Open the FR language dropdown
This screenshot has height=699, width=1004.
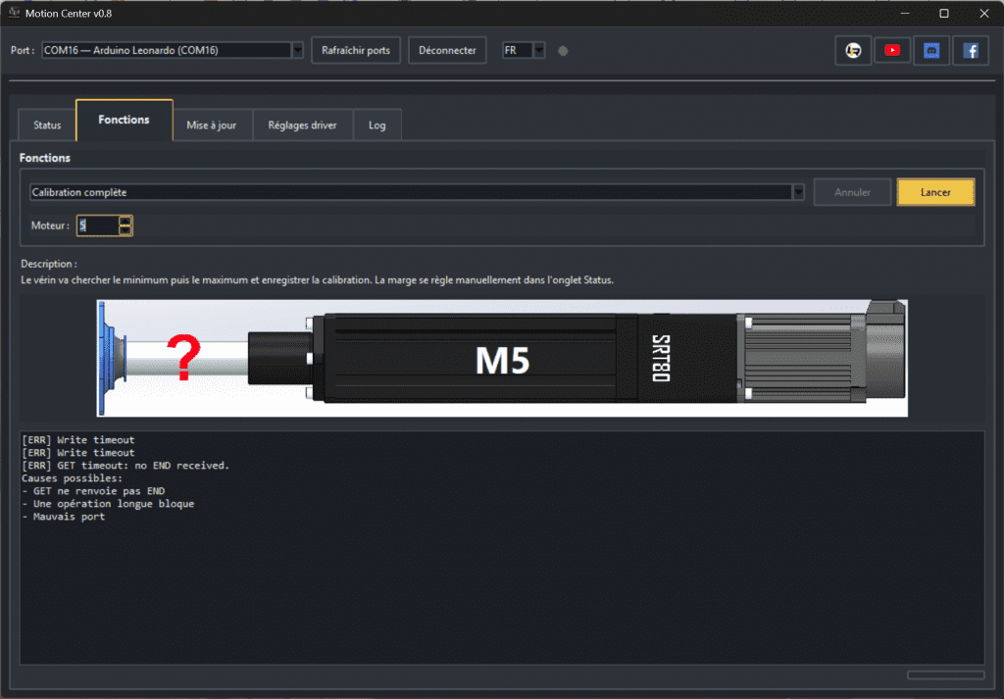click(x=537, y=50)
